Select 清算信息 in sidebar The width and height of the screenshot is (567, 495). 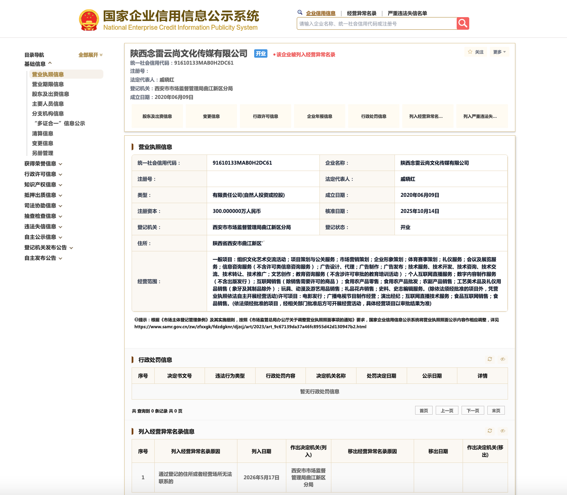43,133
